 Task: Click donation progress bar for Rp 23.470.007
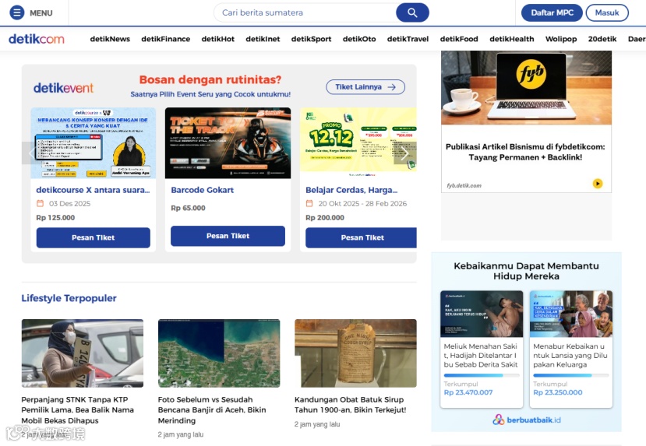(482, 375)
